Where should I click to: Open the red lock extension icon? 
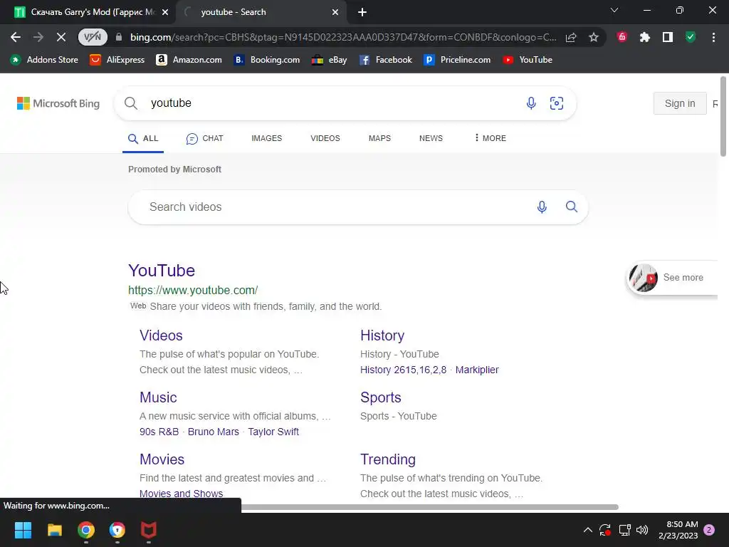pos(622,37)
